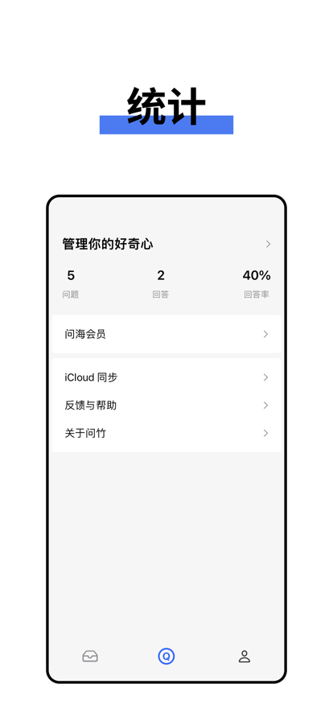333x721 pixels.
Task: Open 关于问竹 page
Action: 166,433
